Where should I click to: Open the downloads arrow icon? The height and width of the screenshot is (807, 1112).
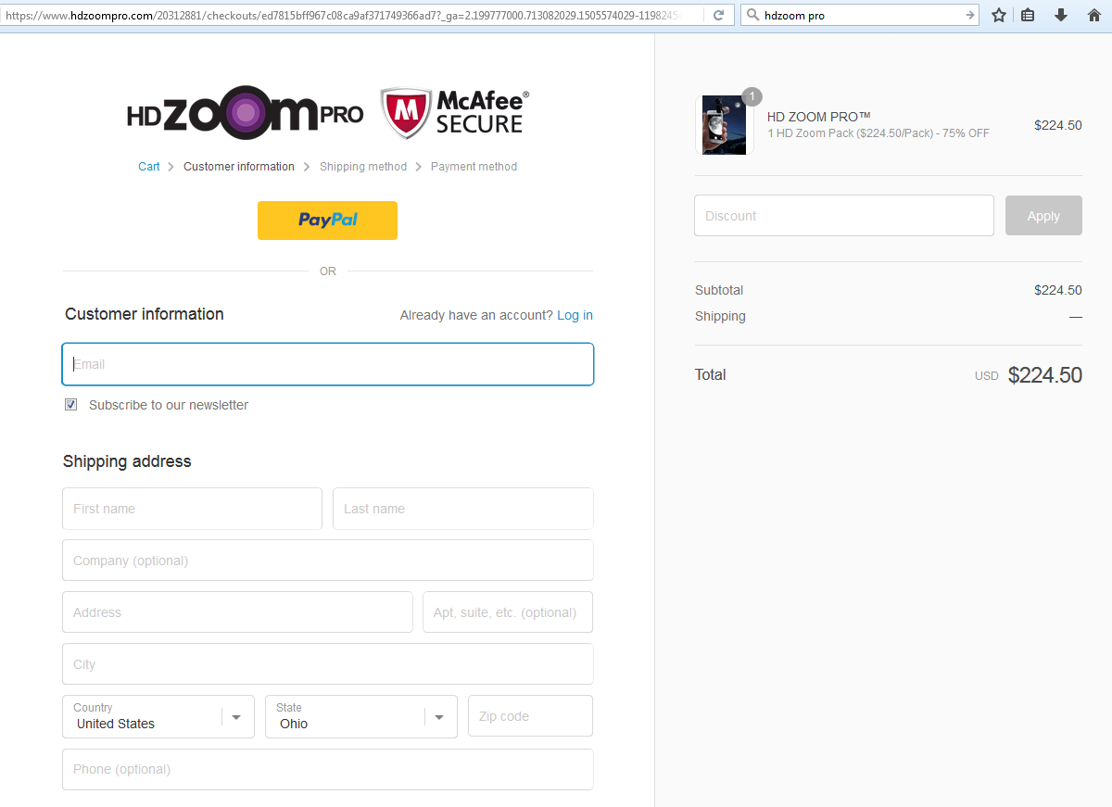coord(1061,15)
